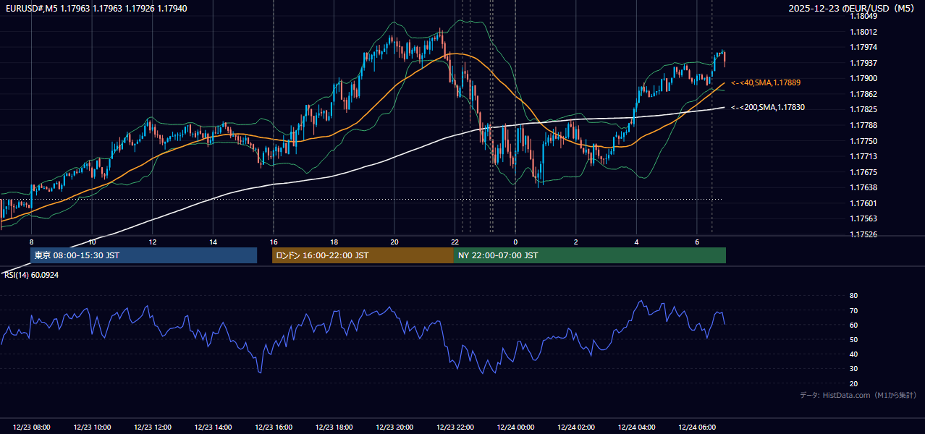The height and width of the screenshot is (434, 925).
Task: Click the 東京 08:00-15:30 JST session bar
Action: point(143,255)
